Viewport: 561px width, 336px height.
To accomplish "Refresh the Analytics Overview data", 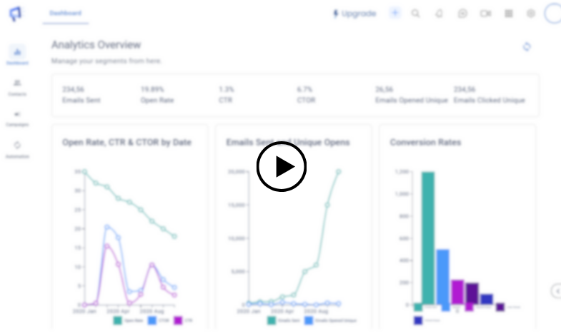I will point(527,46).
